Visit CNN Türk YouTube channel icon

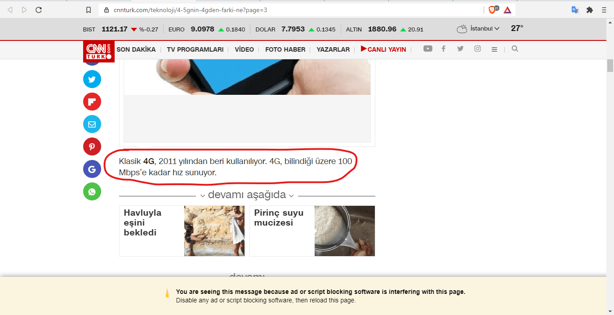[427, 49]
